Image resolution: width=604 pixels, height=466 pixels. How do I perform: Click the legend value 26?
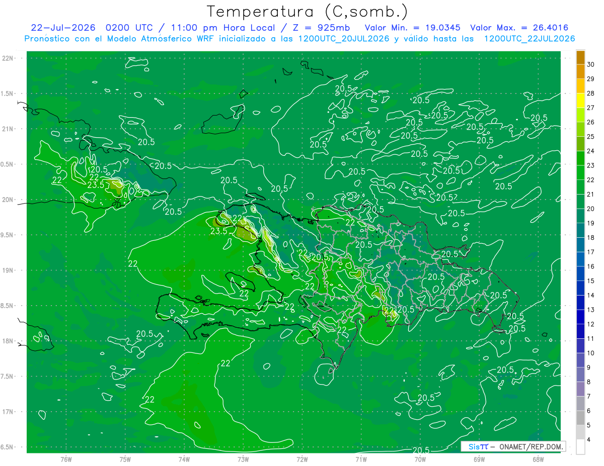click(591, 122)
